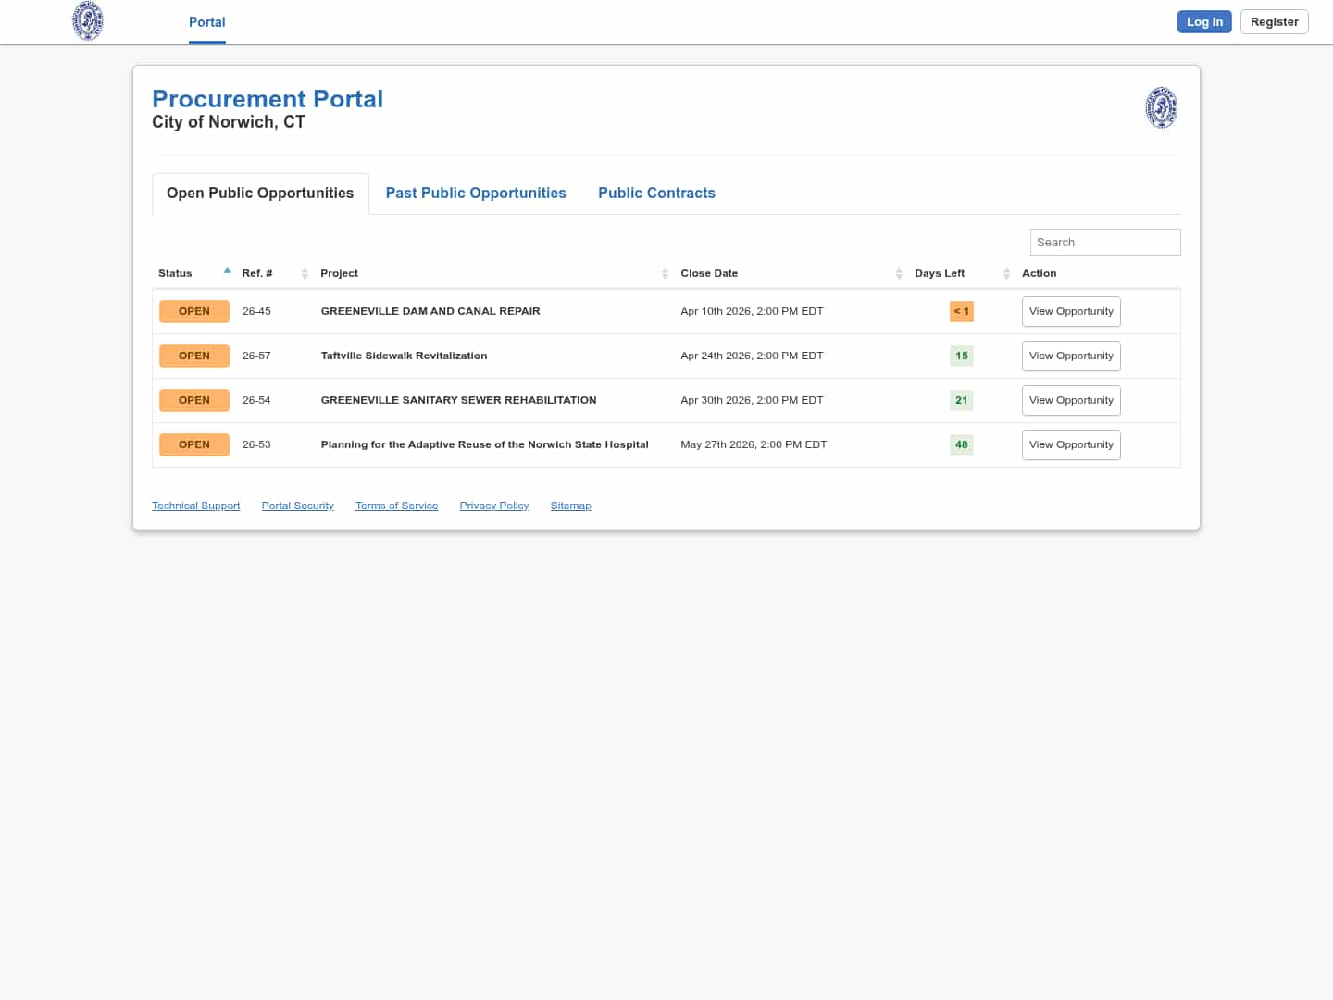
Task: Switch to Past Public Opportunities tab
Action: coord(476,193)
